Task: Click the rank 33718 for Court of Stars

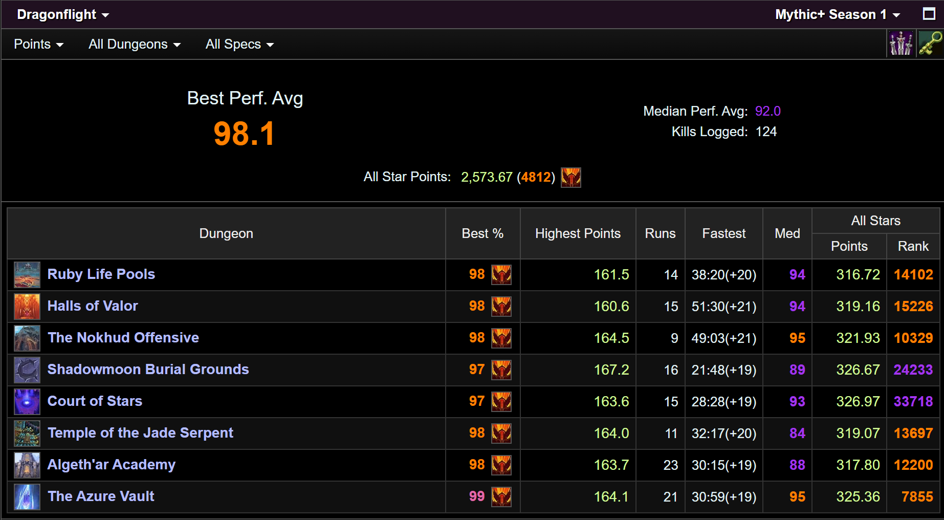Action: tap(913, 401)
